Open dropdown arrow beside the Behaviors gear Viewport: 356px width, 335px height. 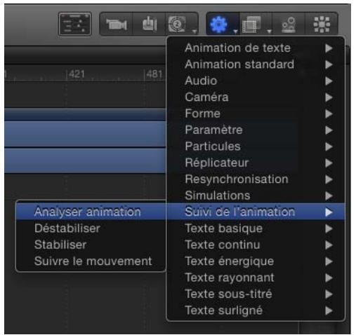[x=235, y=31]
